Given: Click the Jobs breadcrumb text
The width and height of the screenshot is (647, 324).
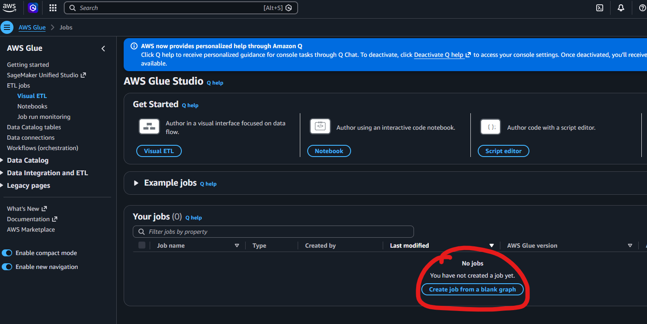Looking at the screenshot, I should click(x=66, y=27).
